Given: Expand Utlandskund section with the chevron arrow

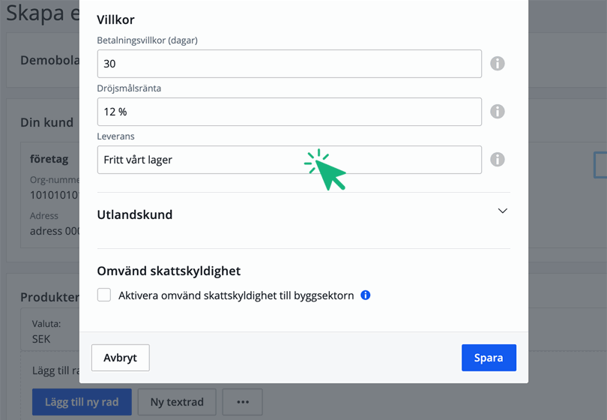Looking at the screenshot, I should point(502,211).
